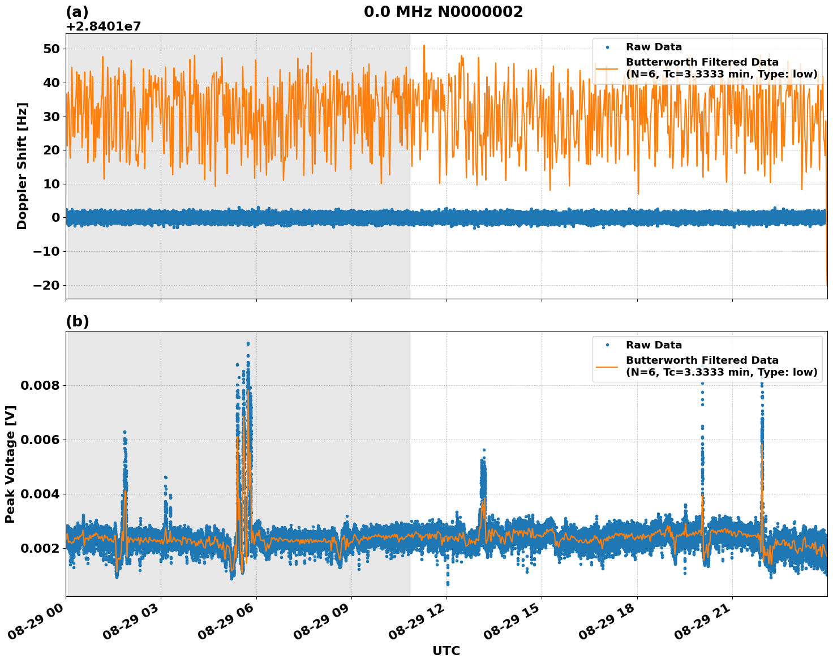Screen dimensions: 833x663
Task: Select the subplot label (b)
Action: tap(78, 321)
